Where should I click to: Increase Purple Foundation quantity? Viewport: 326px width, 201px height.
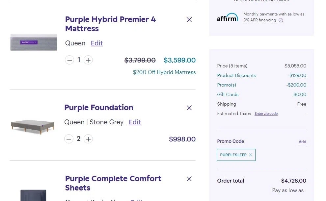(x=88, y=139)
